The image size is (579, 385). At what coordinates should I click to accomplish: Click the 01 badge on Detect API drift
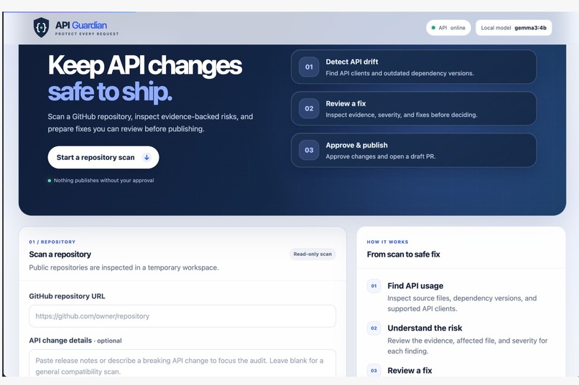[309, 67]
